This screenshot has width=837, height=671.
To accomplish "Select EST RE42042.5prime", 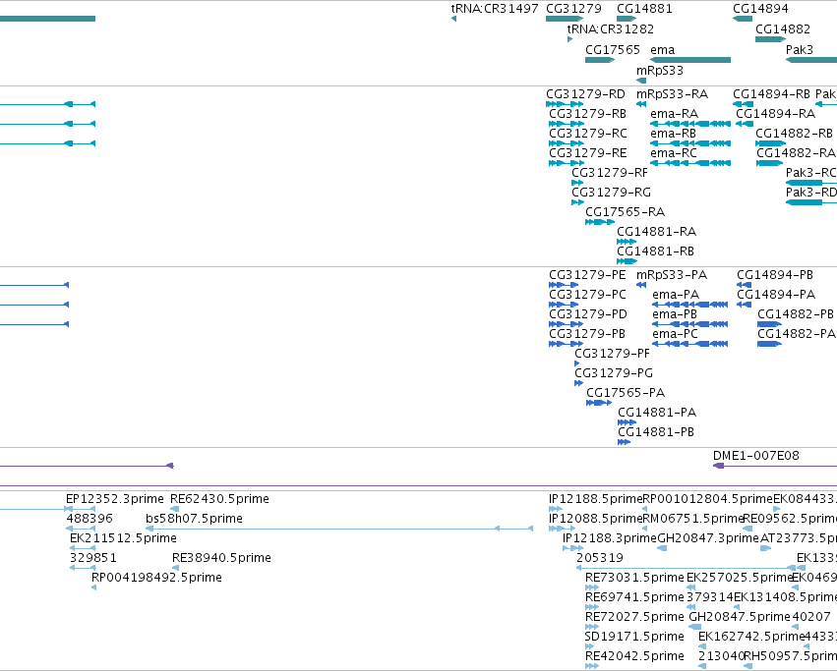I will (x=634, y=656).
